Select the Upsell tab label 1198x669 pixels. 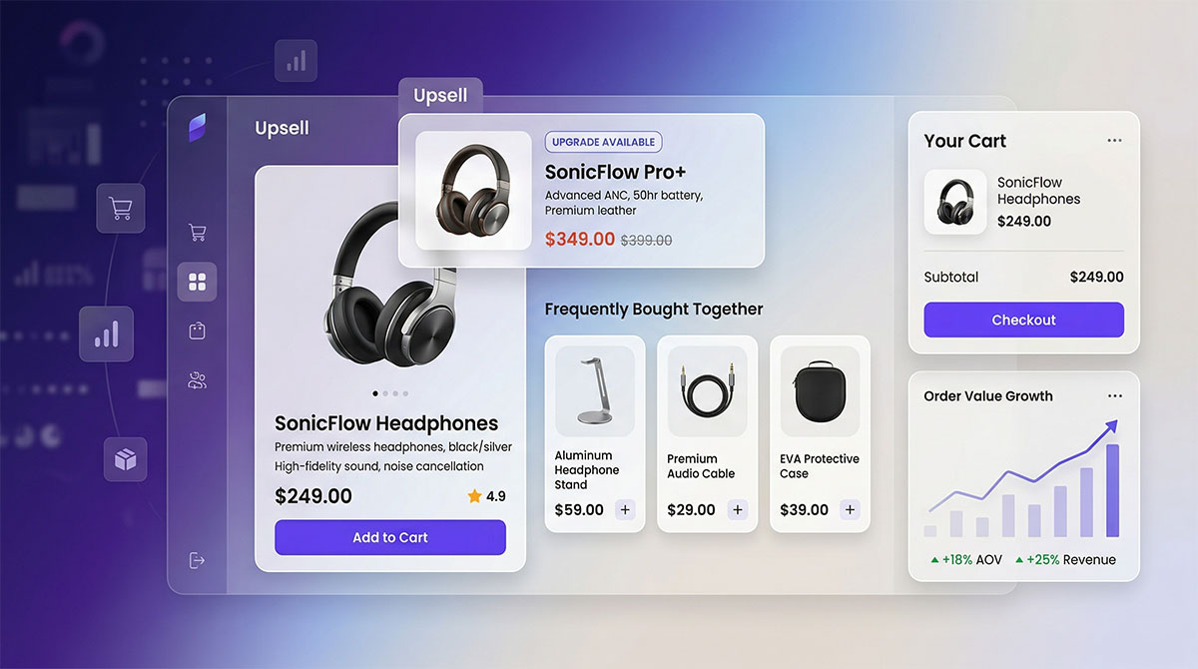tap(440, 96)
